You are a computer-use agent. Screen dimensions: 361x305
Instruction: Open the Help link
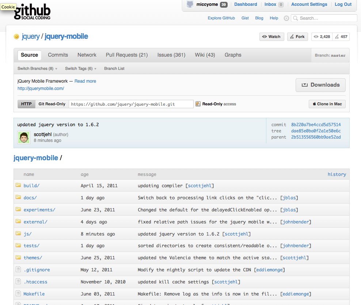point(274,18)
